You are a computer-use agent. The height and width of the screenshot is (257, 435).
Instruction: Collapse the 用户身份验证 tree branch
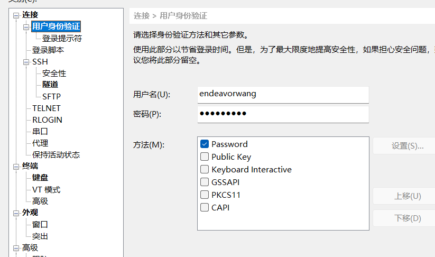click(x=26, y=26)
